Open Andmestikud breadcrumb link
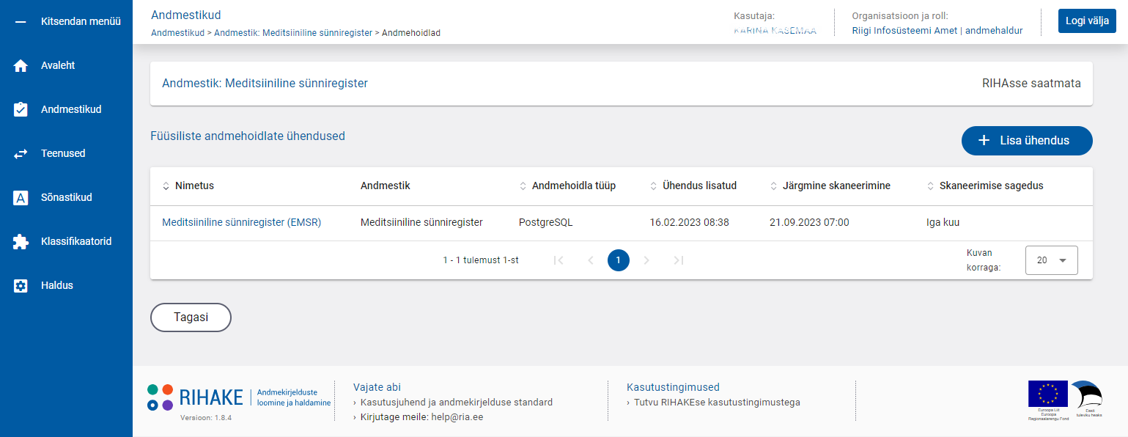Screen dimensions: 1128x437 coord(177,33)
